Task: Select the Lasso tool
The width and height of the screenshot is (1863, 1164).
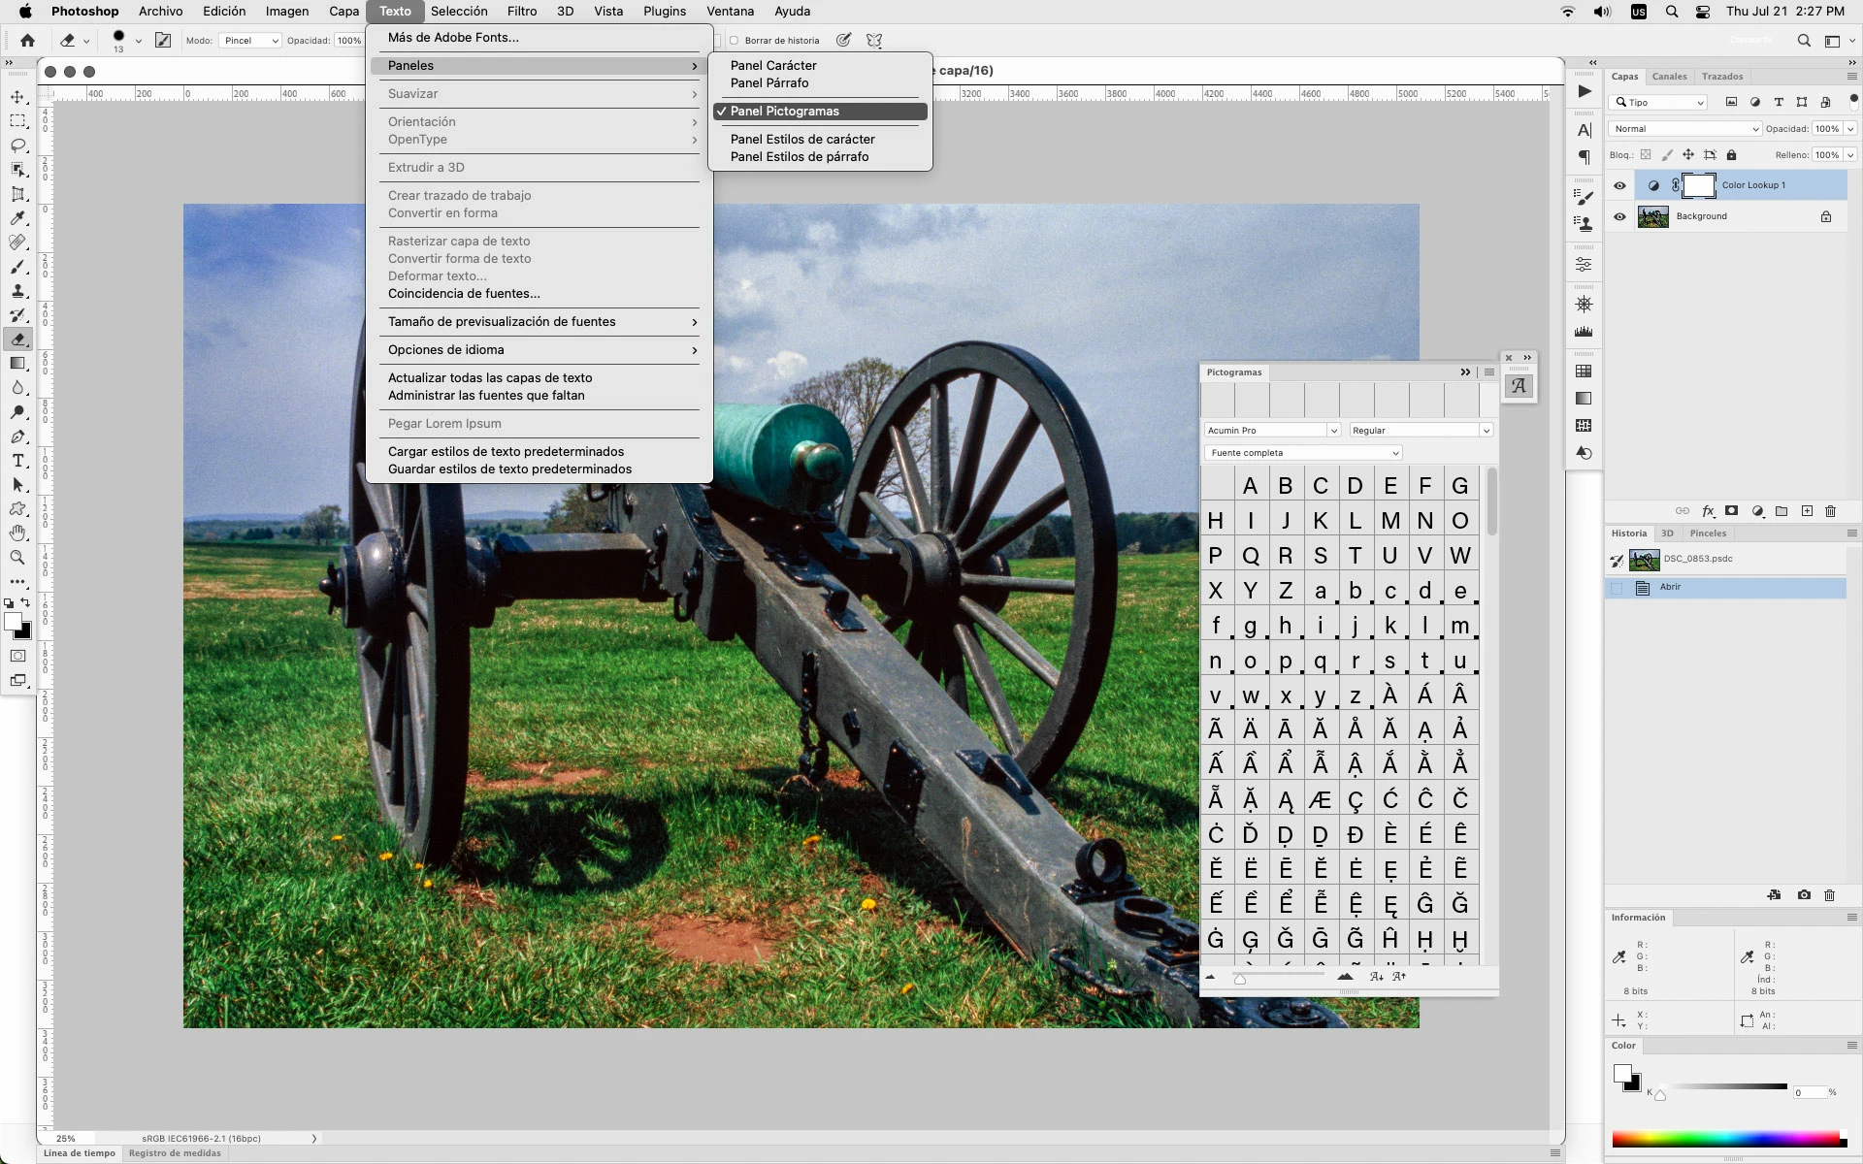Action: tap(17, 145)
